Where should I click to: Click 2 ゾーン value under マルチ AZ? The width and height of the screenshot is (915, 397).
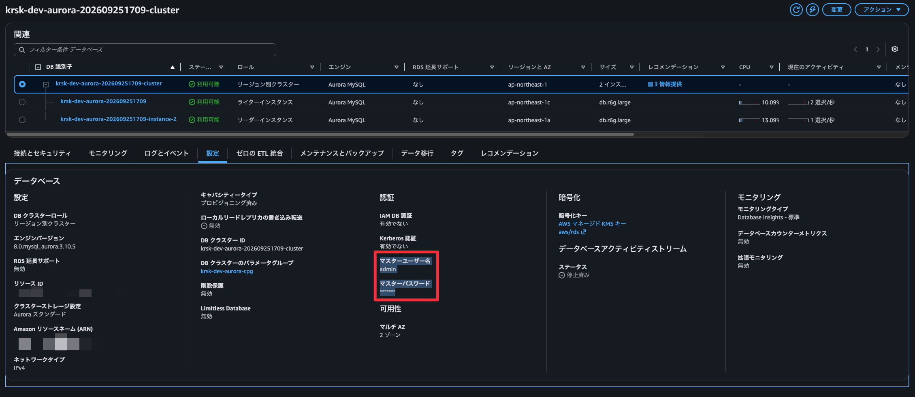click(x=390, y=335)
